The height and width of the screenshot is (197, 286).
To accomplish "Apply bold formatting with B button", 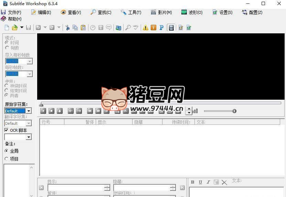I will [192, 182].
